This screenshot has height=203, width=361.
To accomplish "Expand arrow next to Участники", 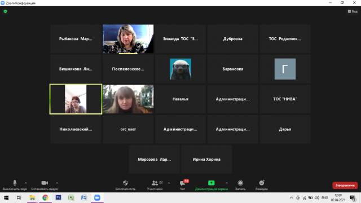I will 169,183.
